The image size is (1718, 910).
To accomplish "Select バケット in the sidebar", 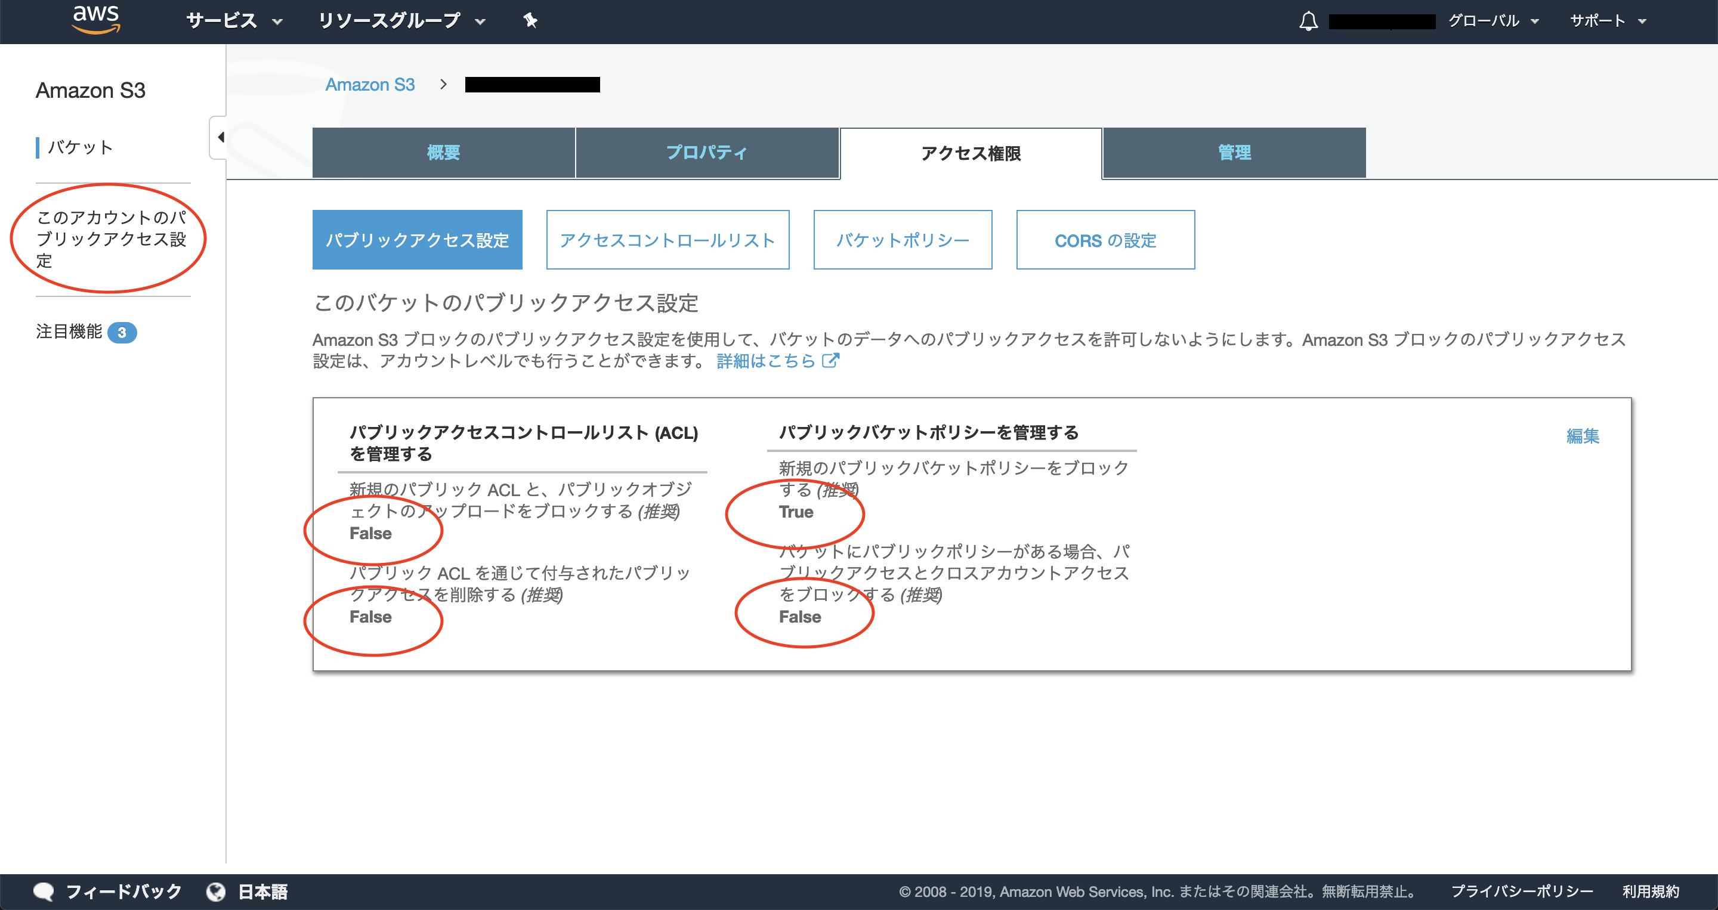I will [81, 147].
